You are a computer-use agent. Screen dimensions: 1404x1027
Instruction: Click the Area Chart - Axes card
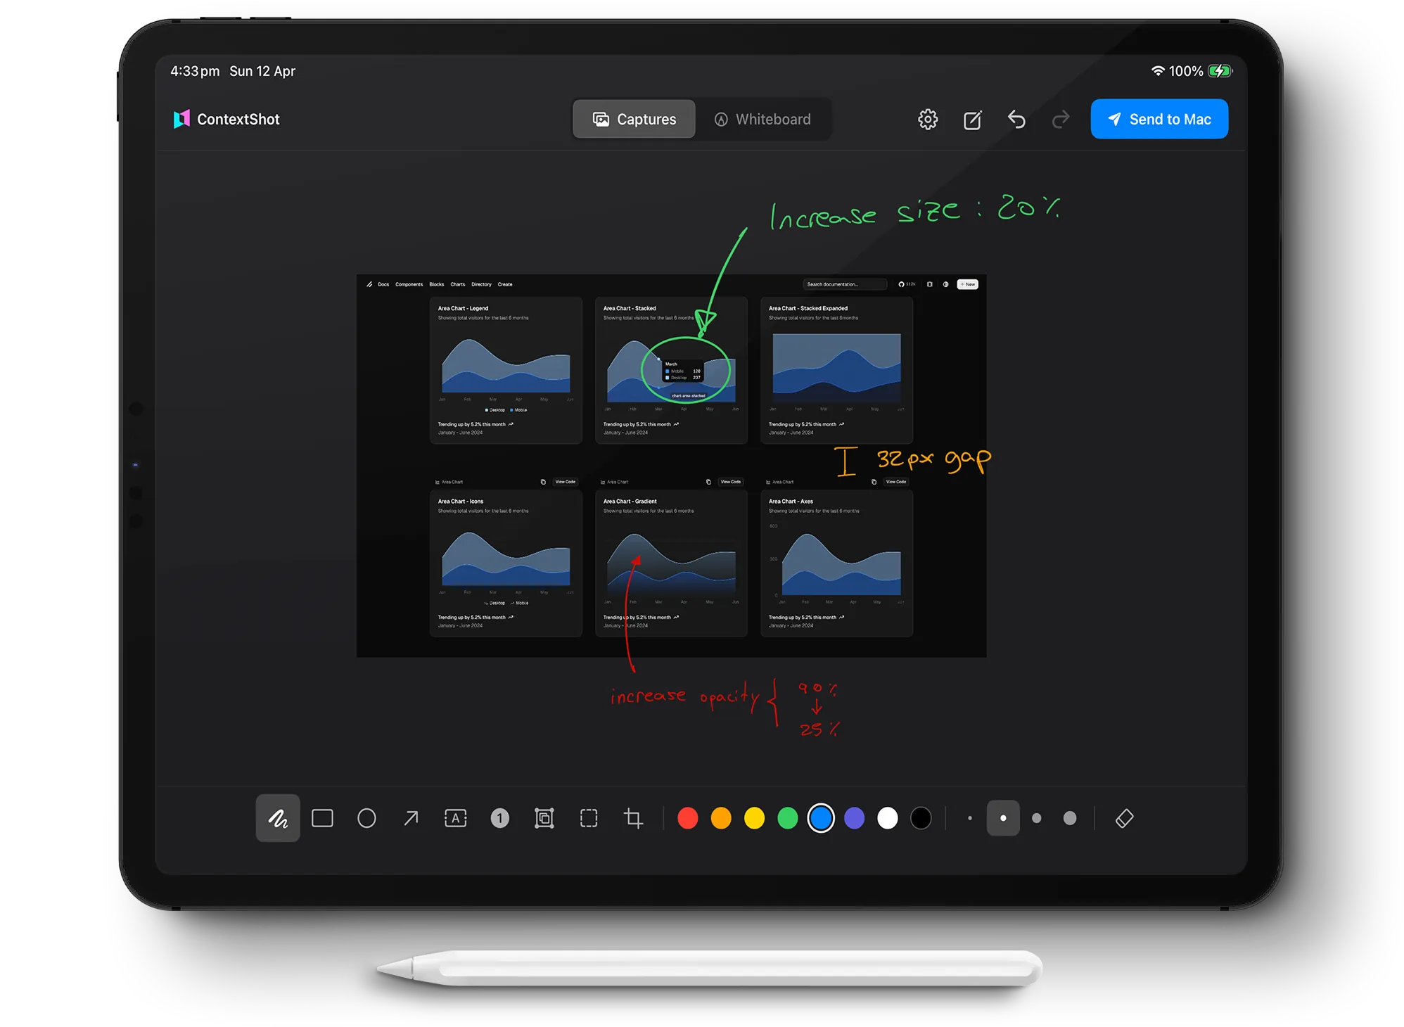coord(836,563)
